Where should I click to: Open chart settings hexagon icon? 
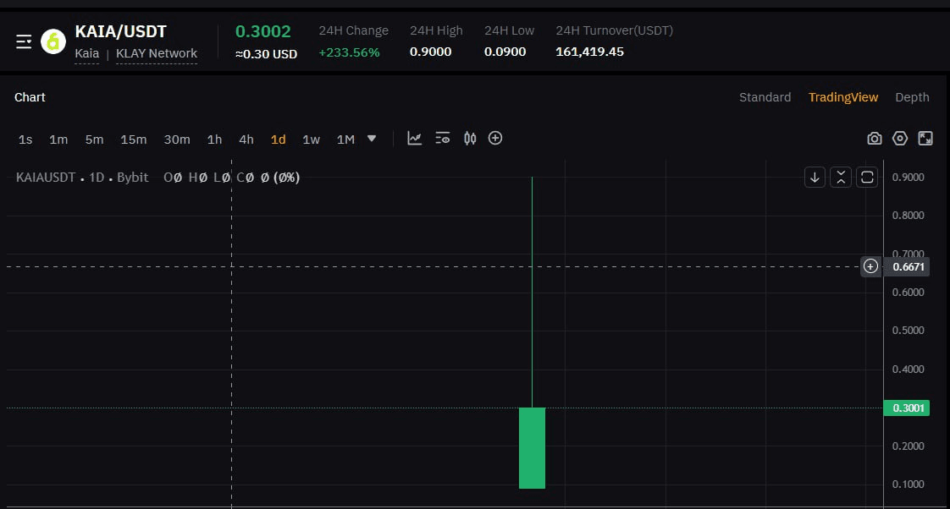(900, 139)
